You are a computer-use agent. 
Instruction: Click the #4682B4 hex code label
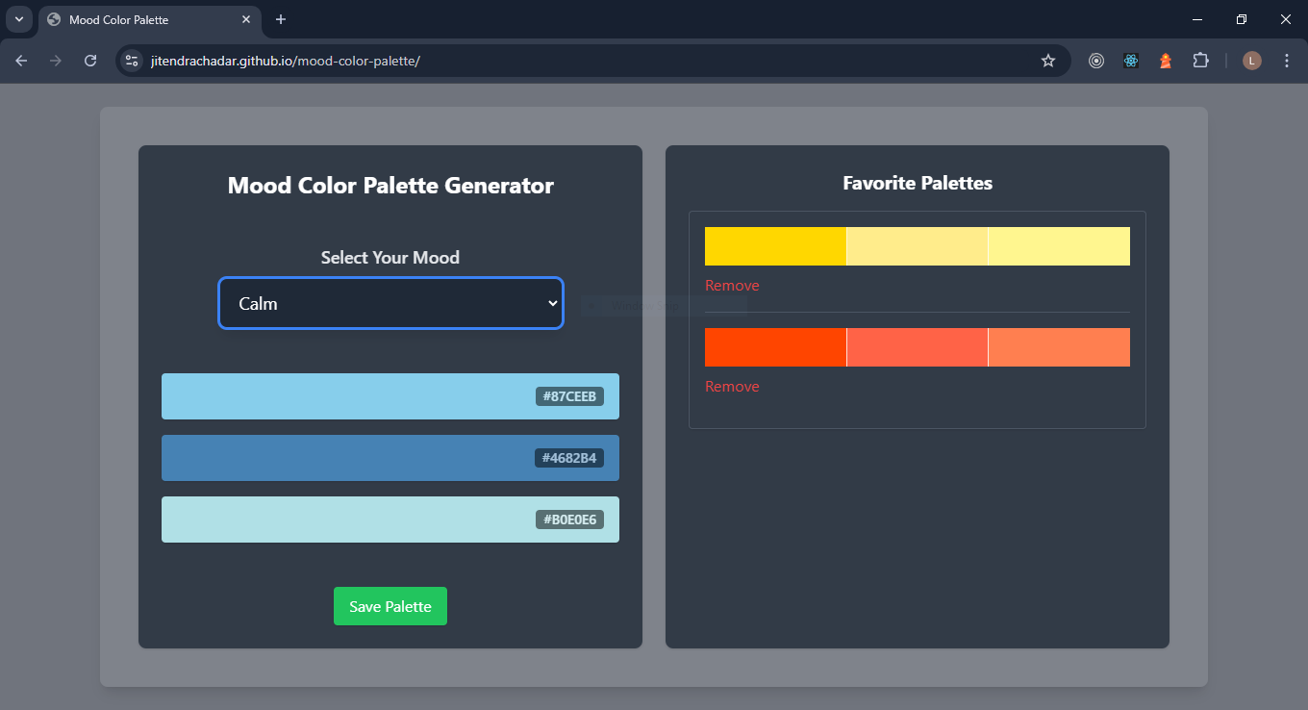click(569, 458)
